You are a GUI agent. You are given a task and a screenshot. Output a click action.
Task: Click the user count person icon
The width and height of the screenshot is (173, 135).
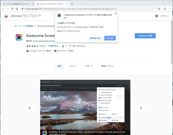tap(63, 46)
